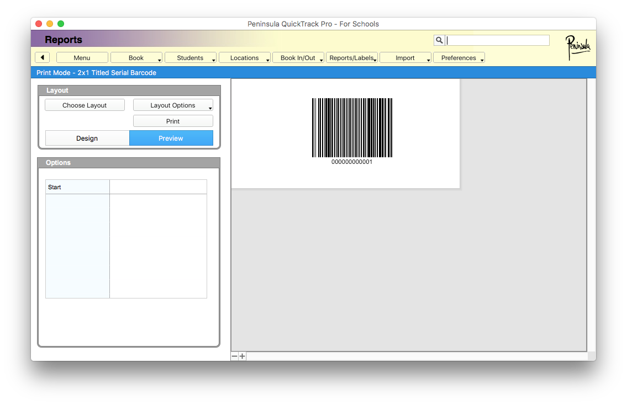Maximize the window with the green button
Image resolution: width=627 pixels, height=405 pixels.
coord(61,24)
